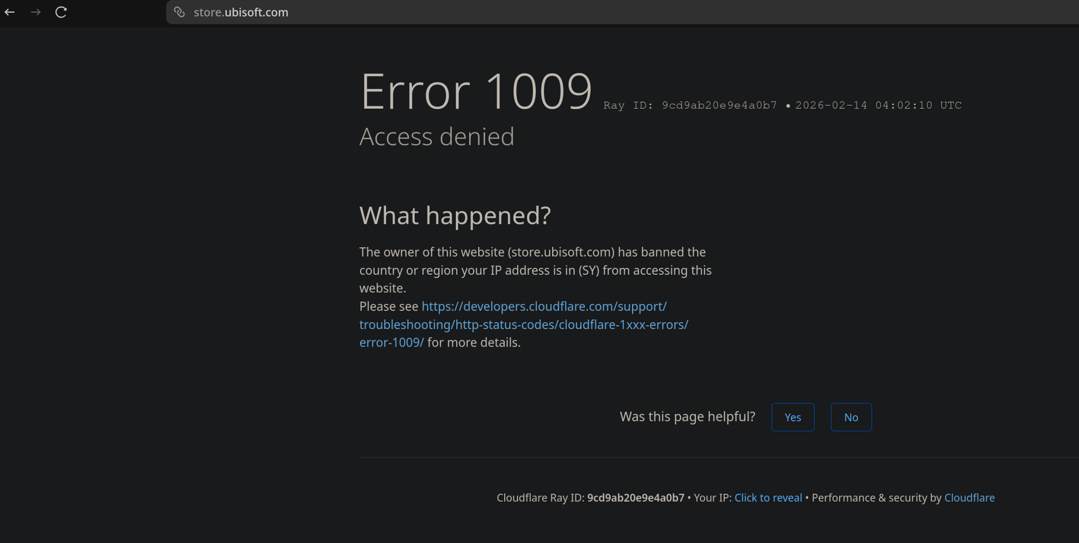Answer Yes to page helpful question
The height and width of the screenshot is (543, 1079).
[x=792, y=417]
